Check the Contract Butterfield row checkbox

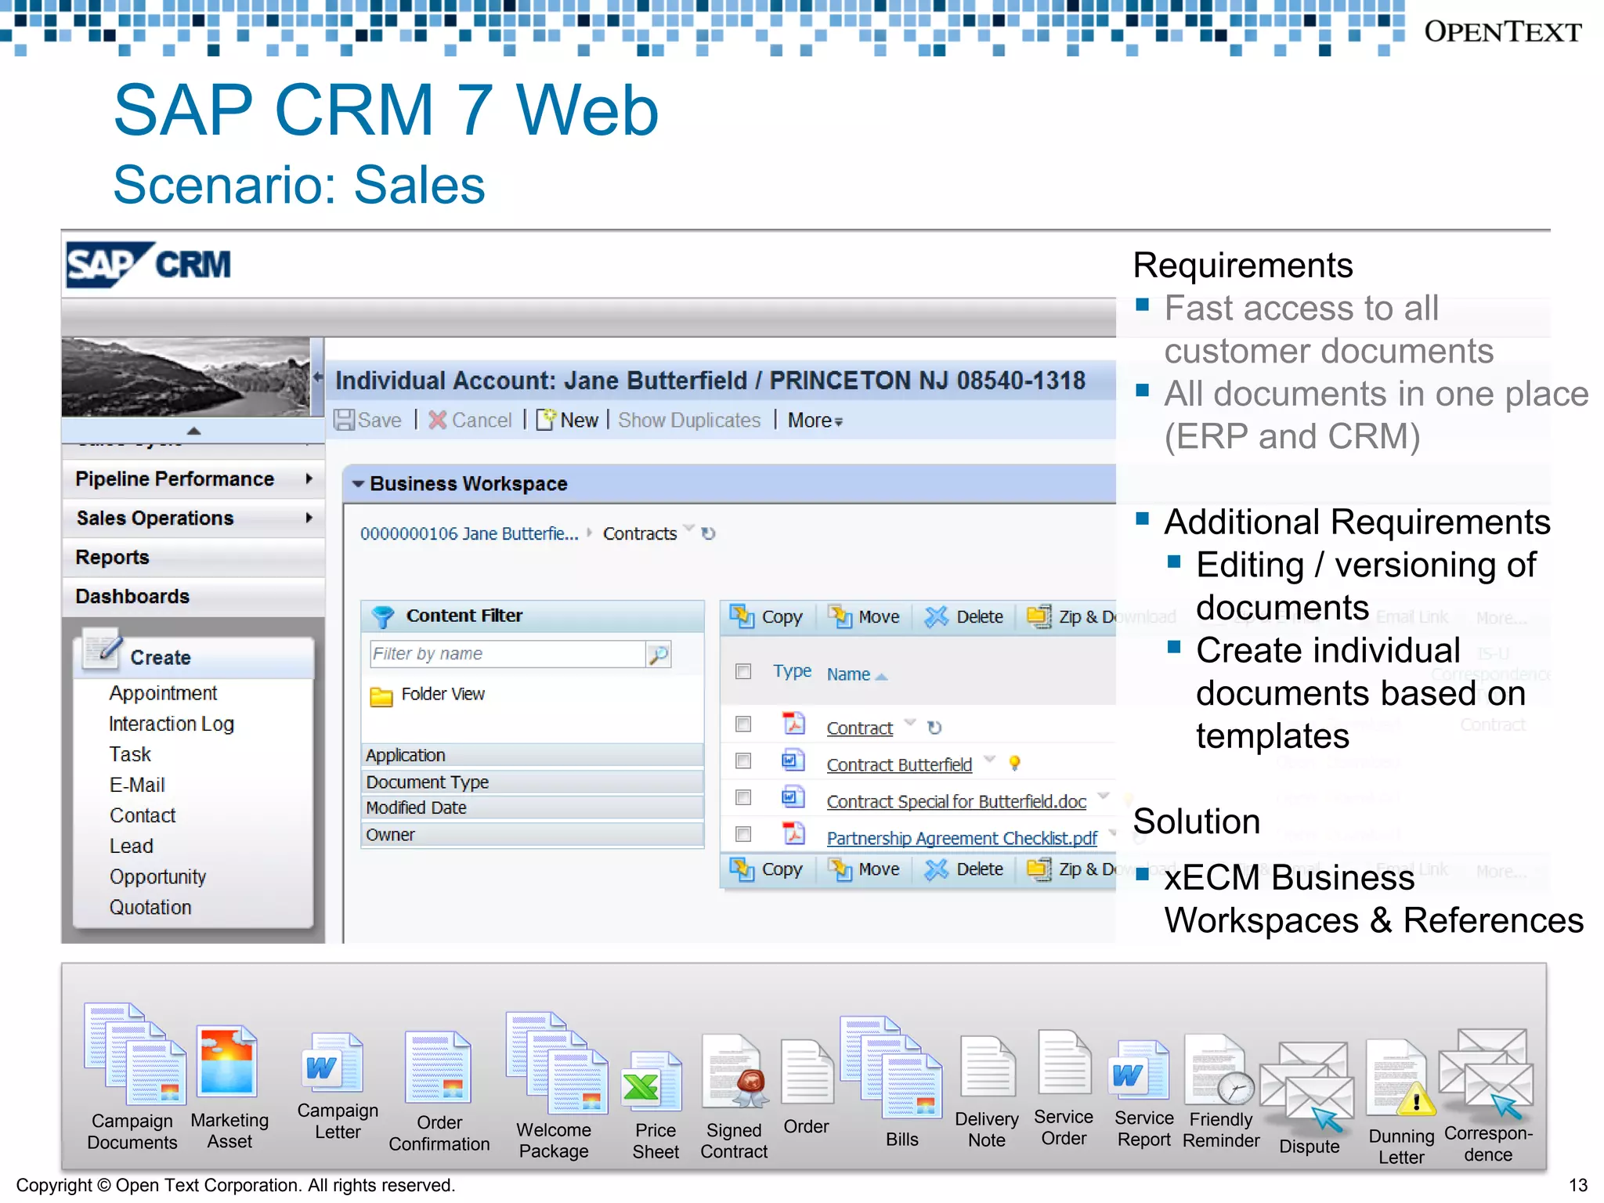[743, 760]
